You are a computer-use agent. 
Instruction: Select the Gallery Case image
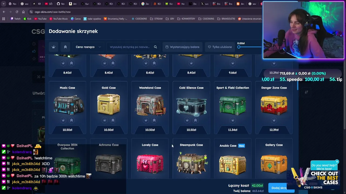[x=274, y=164]
